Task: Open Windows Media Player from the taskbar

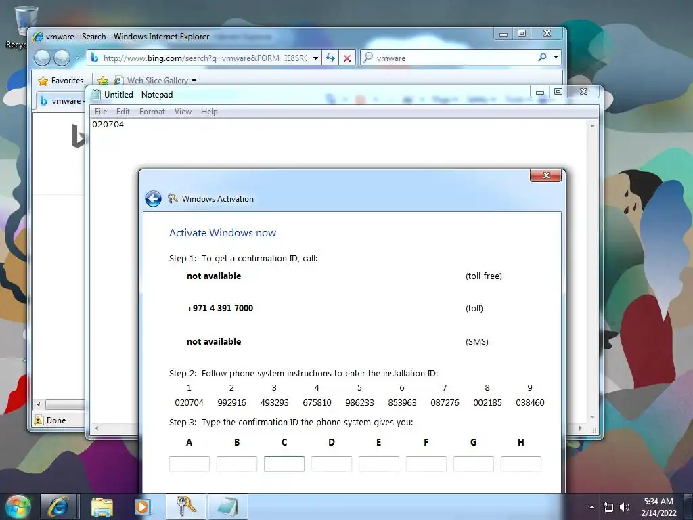Action: tap(143, 506)
